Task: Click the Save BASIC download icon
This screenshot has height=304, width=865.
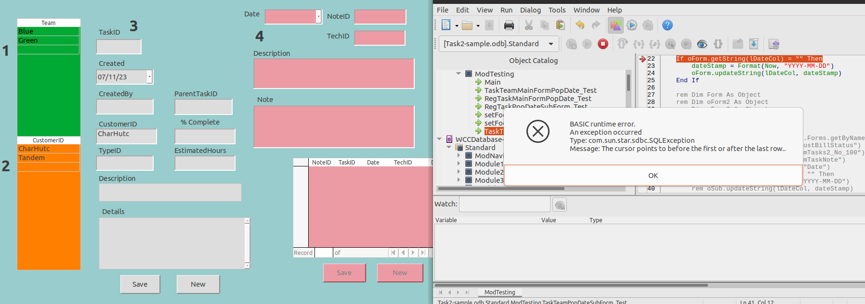Action: [x=754, y=44]
